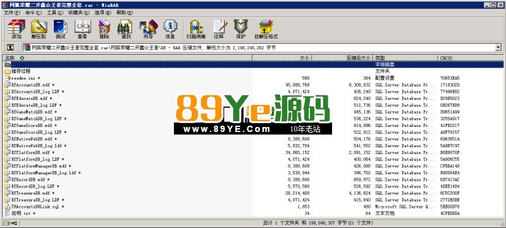
Task: Select the 储存过程 folder entry
Action: [18, 71]
